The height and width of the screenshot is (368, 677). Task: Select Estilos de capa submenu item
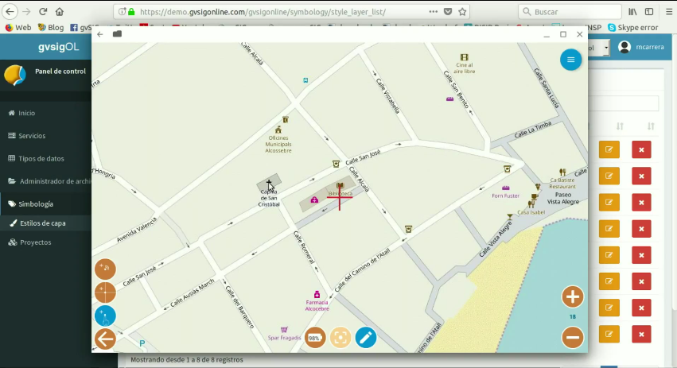43,223
